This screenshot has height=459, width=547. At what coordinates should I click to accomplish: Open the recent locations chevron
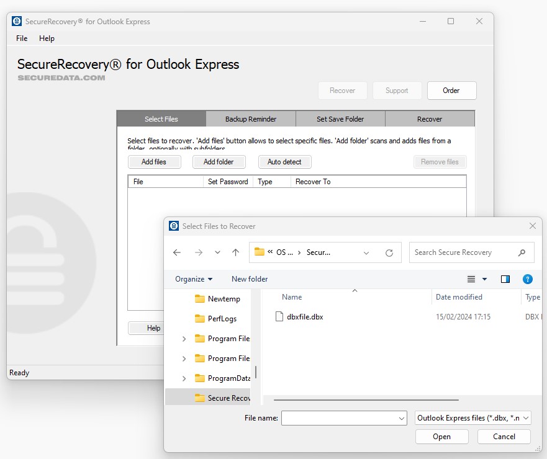[217, 252]
